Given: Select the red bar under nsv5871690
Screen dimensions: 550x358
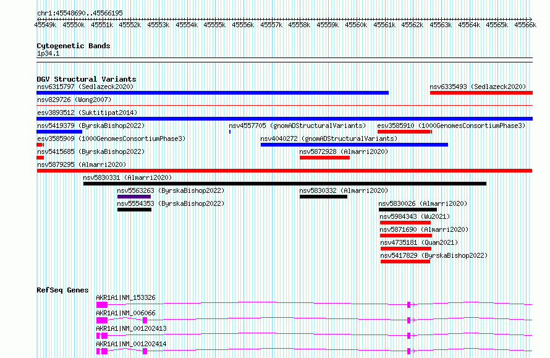Looking at the screenshot, I should [x=406, y=236].
